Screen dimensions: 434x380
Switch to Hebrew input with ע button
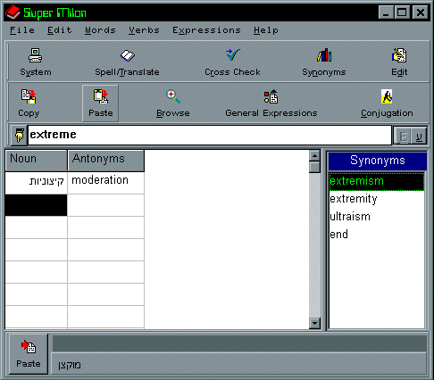point(419,136)
